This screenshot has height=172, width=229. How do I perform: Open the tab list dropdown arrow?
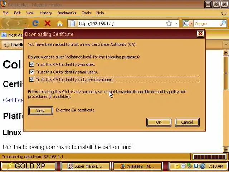[226, 44]
